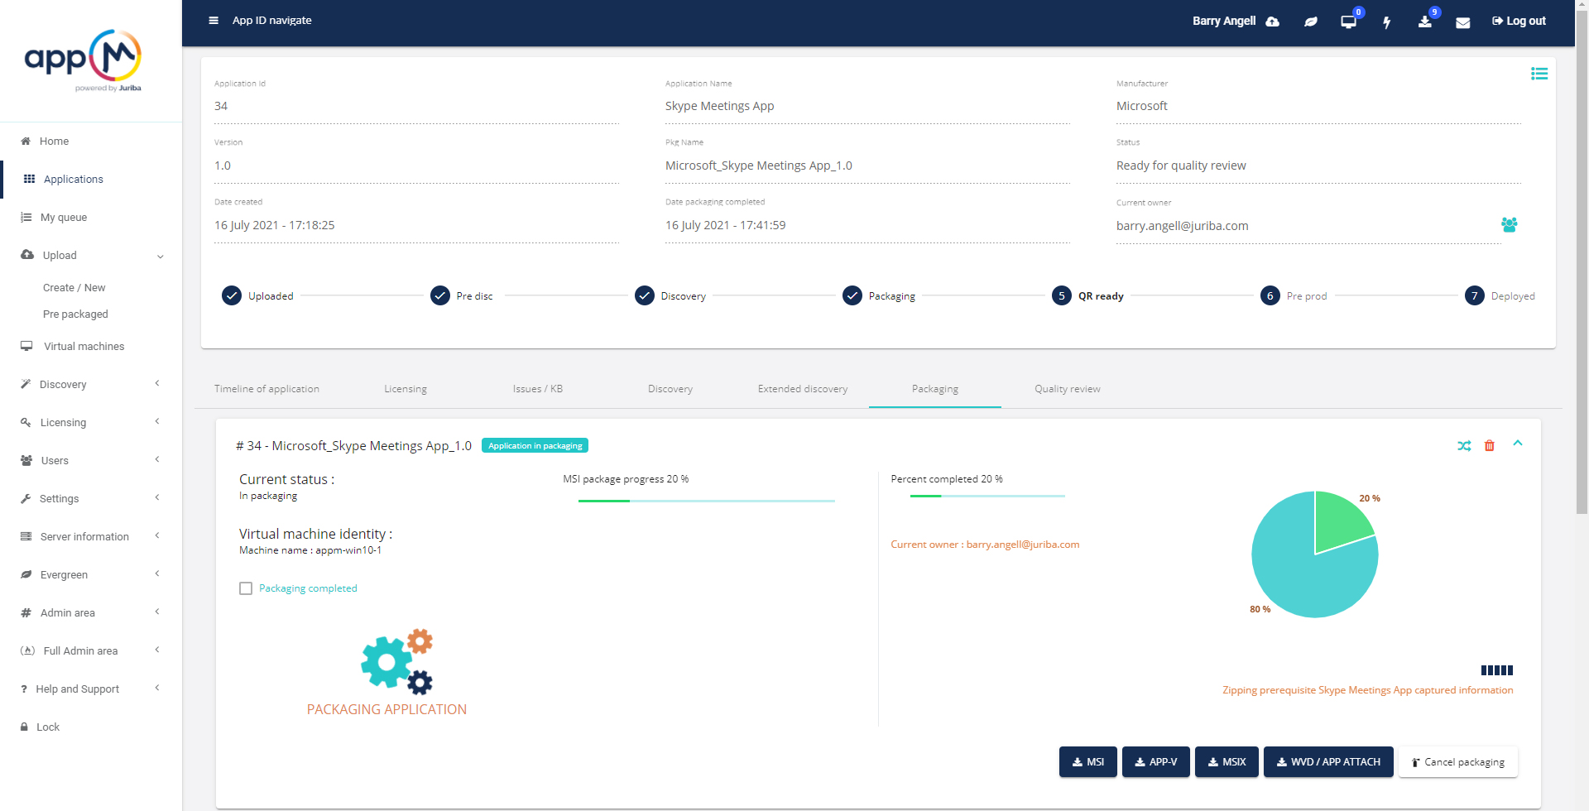This screenshot has height=811, width=1589.
Task: Expand the Discovery sidebar menu
Action: pos(91,384)
